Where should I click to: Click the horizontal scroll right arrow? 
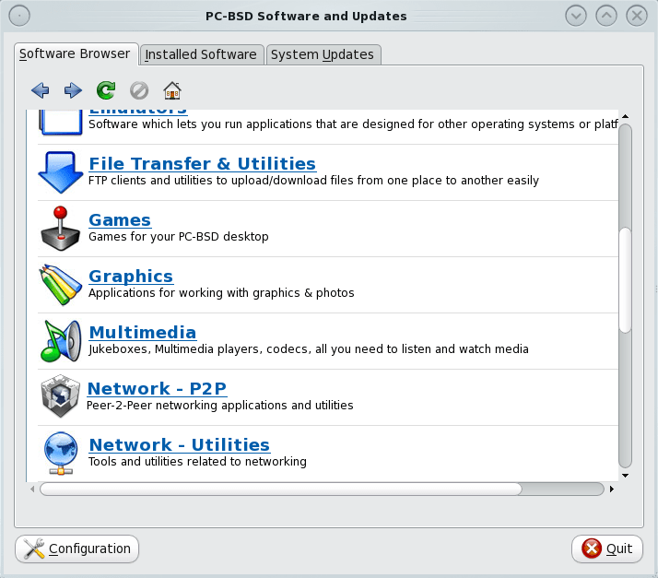[x=612, y=489]
